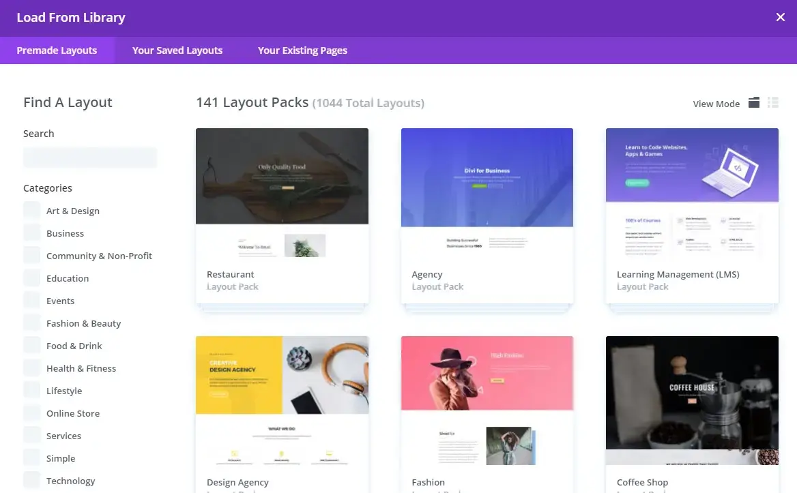Check the Community & Non-Profit category
797x493 pixels.
click(x=31, y=256)
